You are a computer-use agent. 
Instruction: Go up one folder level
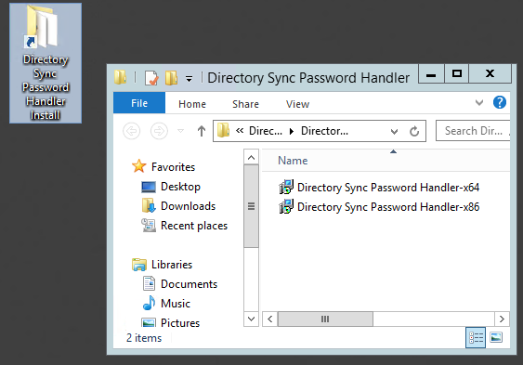[202, 131]
